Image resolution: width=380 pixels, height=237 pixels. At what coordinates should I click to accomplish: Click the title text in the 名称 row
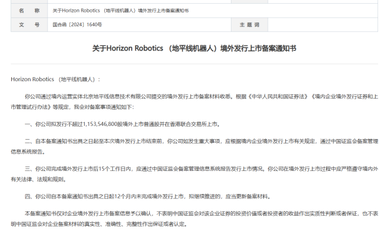point(120,11)
